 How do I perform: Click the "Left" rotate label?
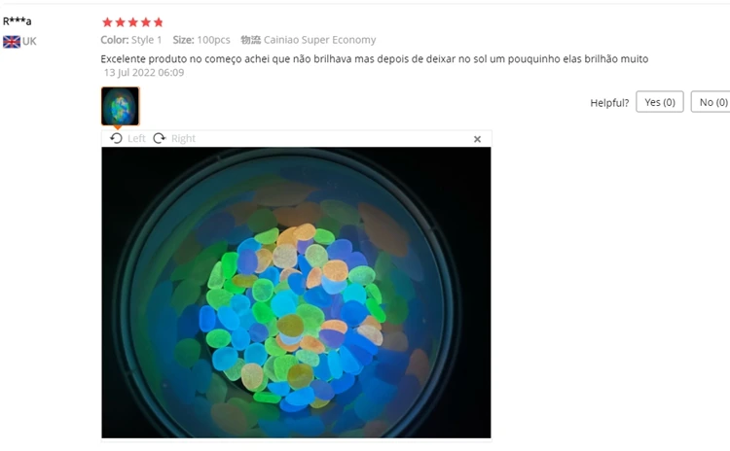pyautogui.click(x=136, y=139)
